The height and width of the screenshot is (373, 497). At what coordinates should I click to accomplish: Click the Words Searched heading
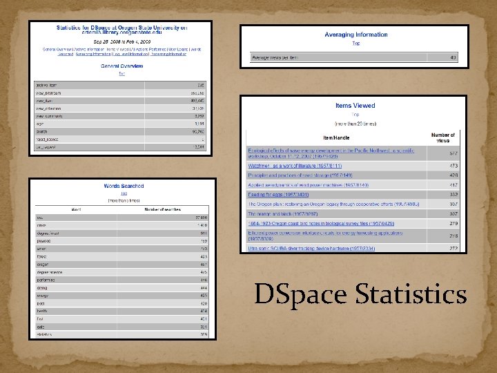[x=124, y=186]
